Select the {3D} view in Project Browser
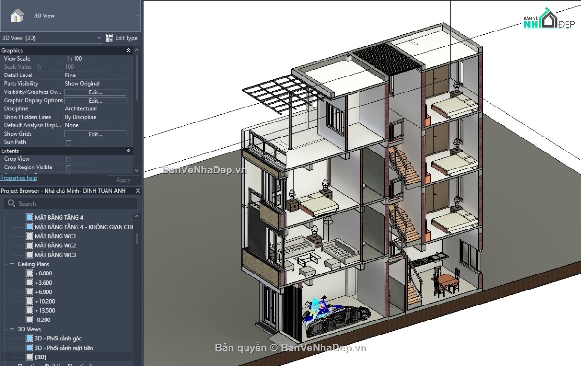The width and height of the screenshot is (581, 366). [41, 357]
